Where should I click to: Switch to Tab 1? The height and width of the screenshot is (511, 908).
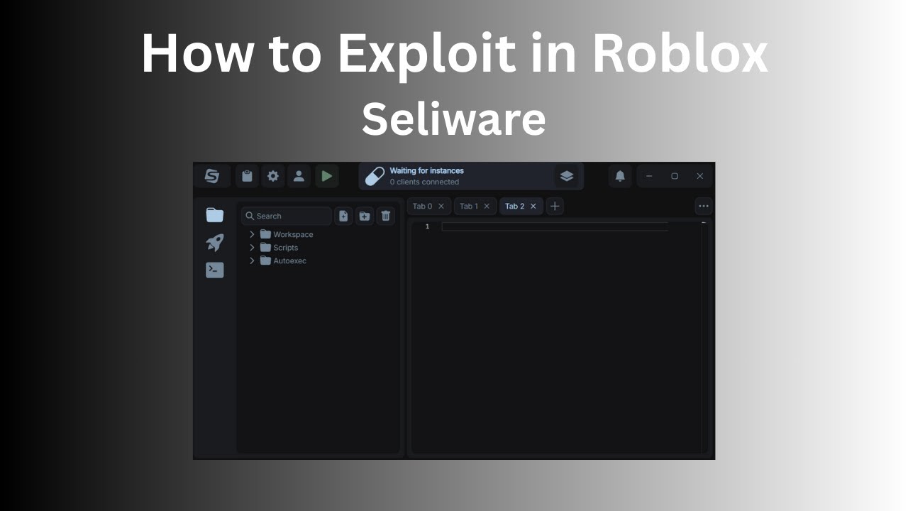(469, 207)
